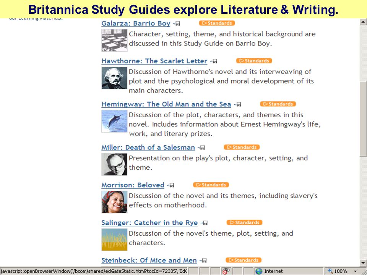Viewport: 367px width, 275px height.
Task: Click text 'effects on motherhood.'
Action: 168,205
